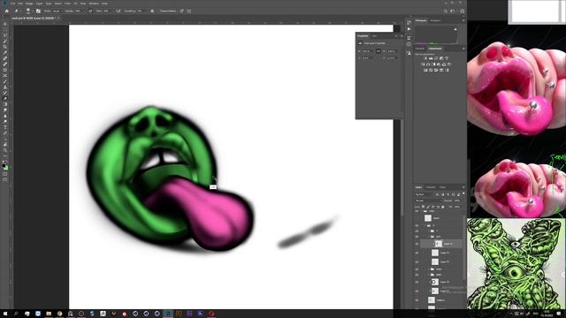Open the symmetry paint options butterfly icon
Viewport: 566px width, 318px height.
click(188, 11)
